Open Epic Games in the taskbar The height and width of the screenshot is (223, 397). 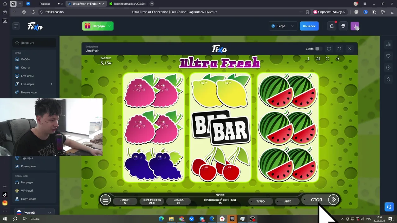(232, 219)
